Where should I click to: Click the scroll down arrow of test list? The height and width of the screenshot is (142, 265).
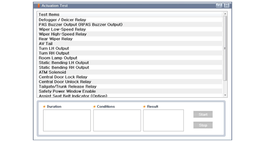pos(225,95)
